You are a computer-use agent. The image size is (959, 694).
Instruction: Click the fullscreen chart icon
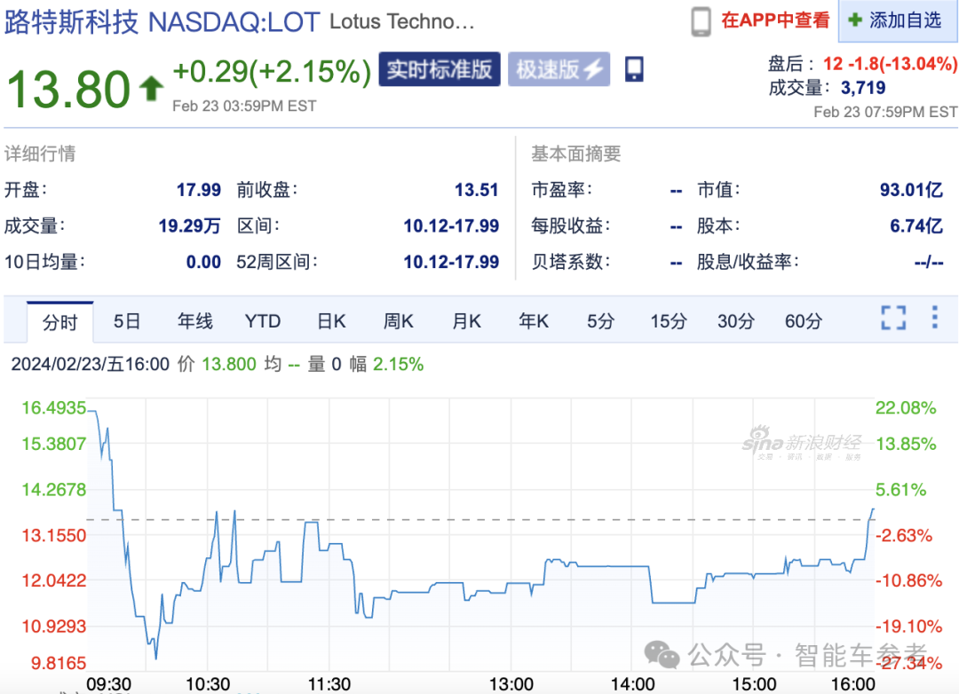coord(893,318)
